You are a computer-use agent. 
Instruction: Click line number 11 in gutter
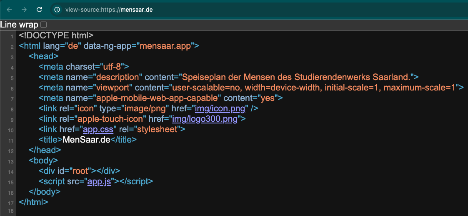point(11,141)
